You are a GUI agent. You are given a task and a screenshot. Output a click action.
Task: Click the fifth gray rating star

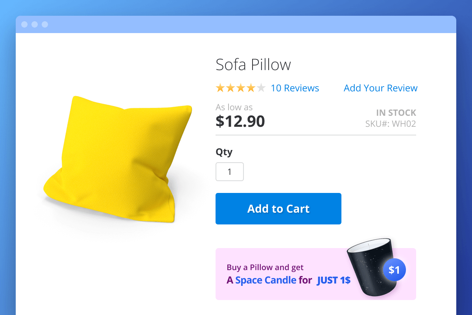click(x=261, y=88)
